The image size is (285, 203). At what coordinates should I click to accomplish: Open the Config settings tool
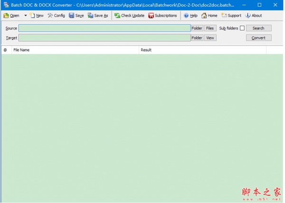56,16
